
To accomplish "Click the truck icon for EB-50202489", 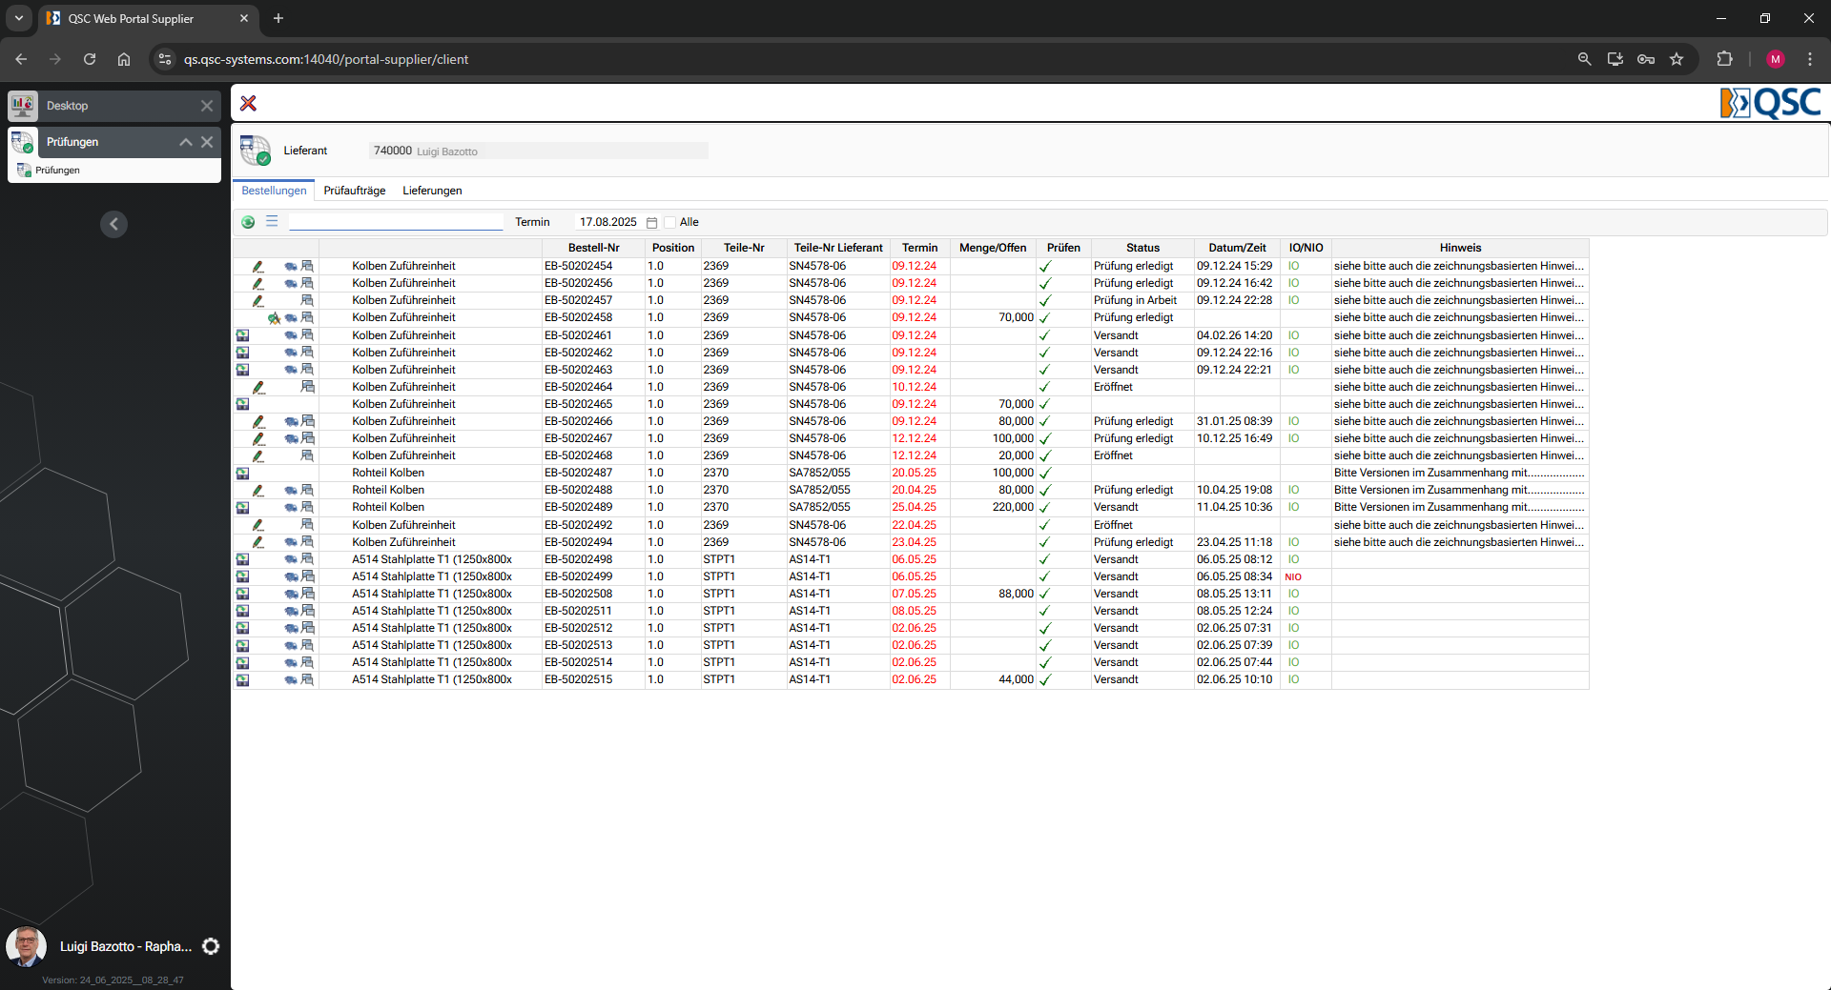I will point(290,507).
